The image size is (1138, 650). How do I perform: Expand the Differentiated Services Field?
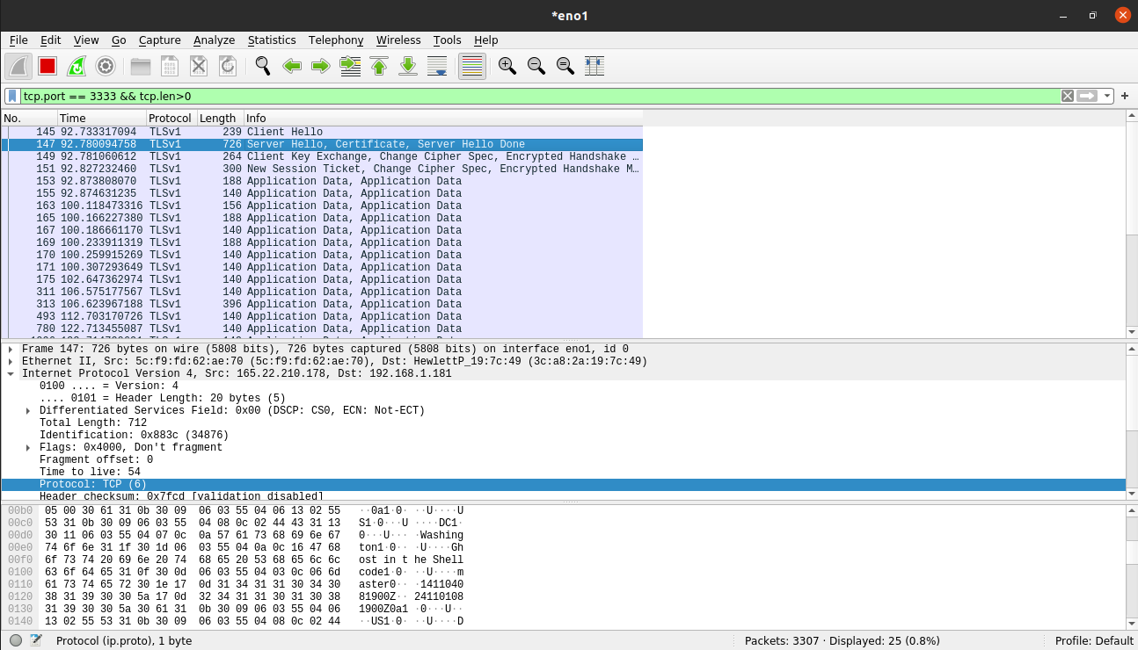point(28,410)
